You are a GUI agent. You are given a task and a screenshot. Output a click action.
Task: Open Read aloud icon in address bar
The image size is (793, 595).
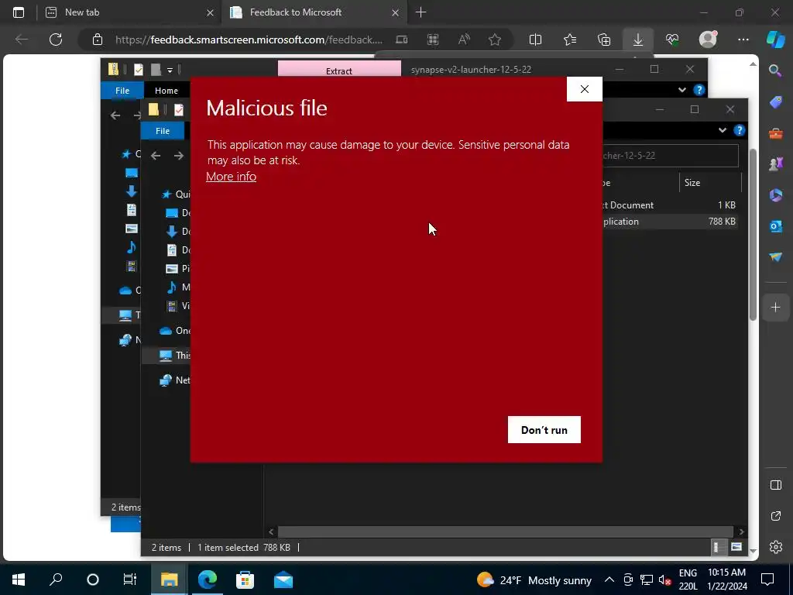tap(464, 40)
